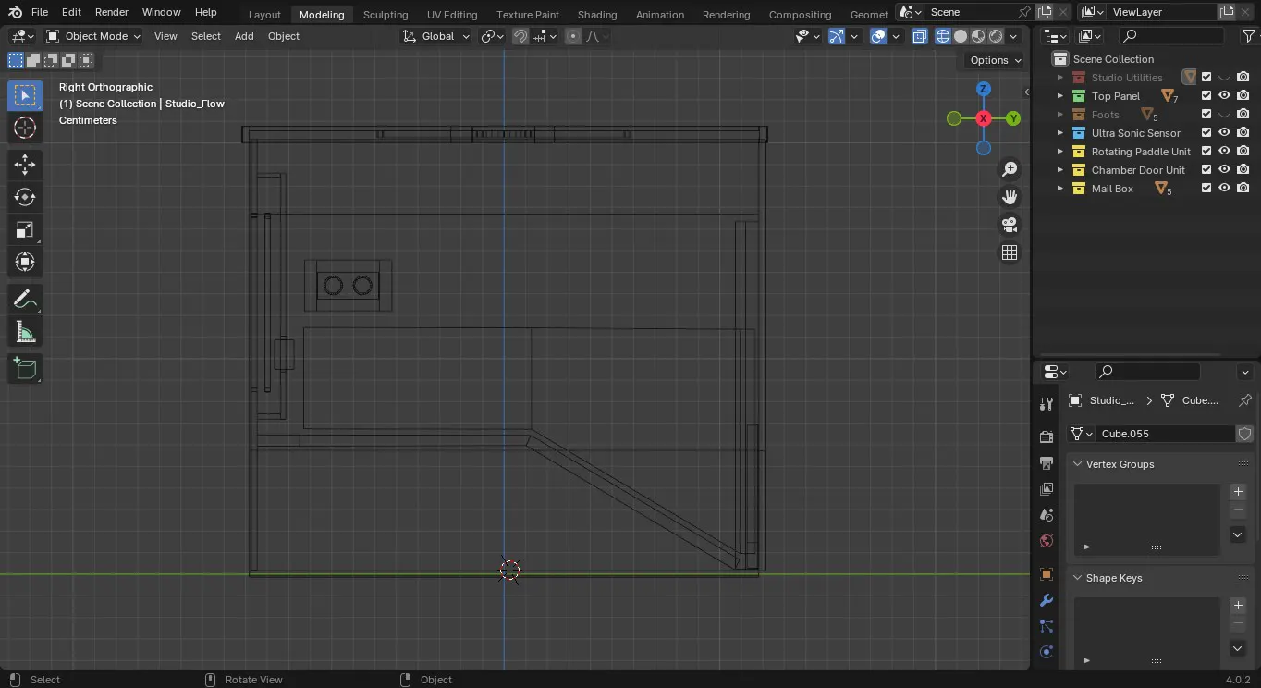Viewport: 1261px width, 688px height.
Task: Expand the Mail Box collection
Action: [1060, 189]
